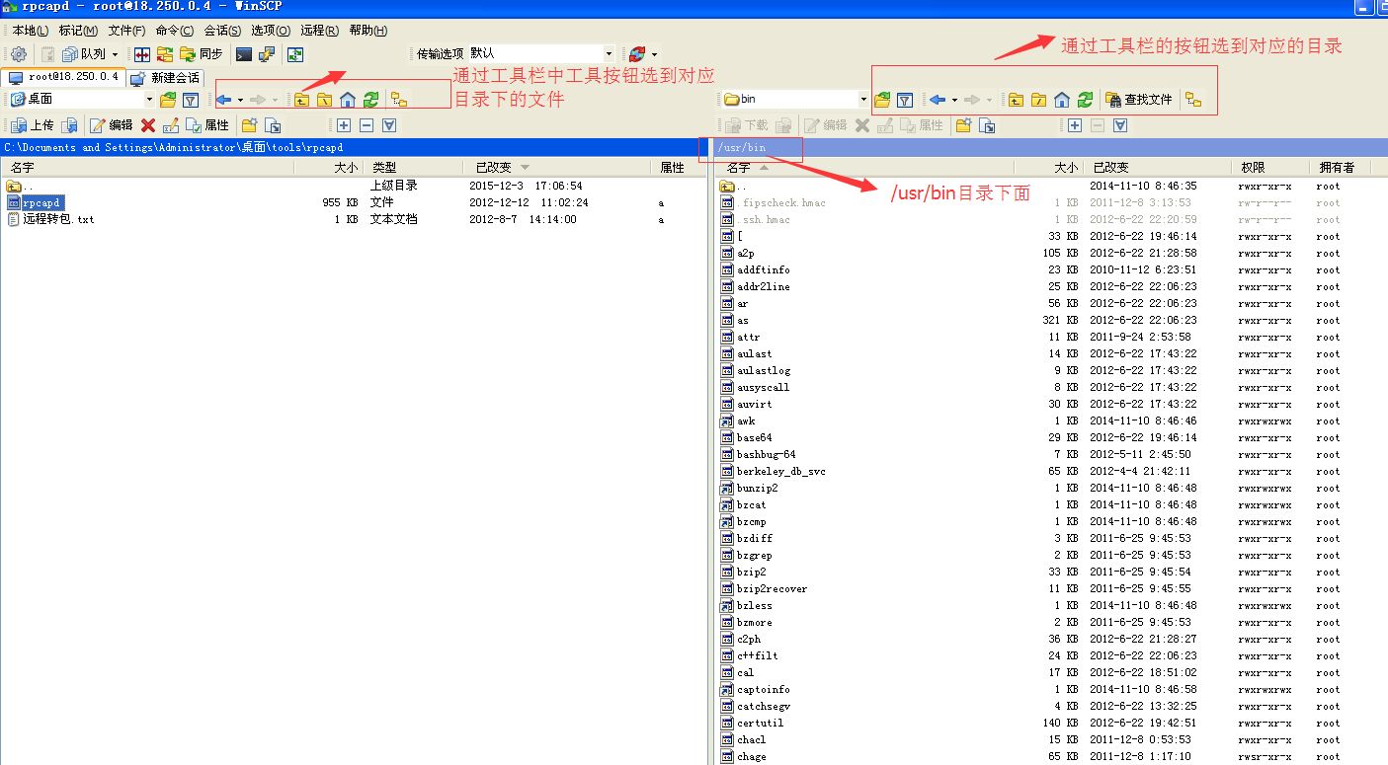Switch to the root@18.250.0.4 session tab

click(64, 77)
